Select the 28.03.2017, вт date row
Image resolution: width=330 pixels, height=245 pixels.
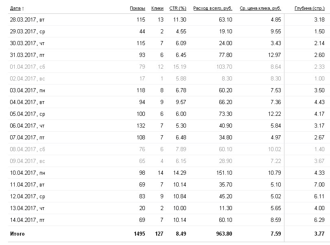[x=27, y=20]
